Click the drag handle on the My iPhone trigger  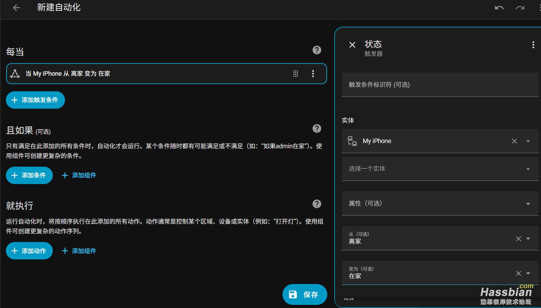pyautogui.click(x=295, y=73)
